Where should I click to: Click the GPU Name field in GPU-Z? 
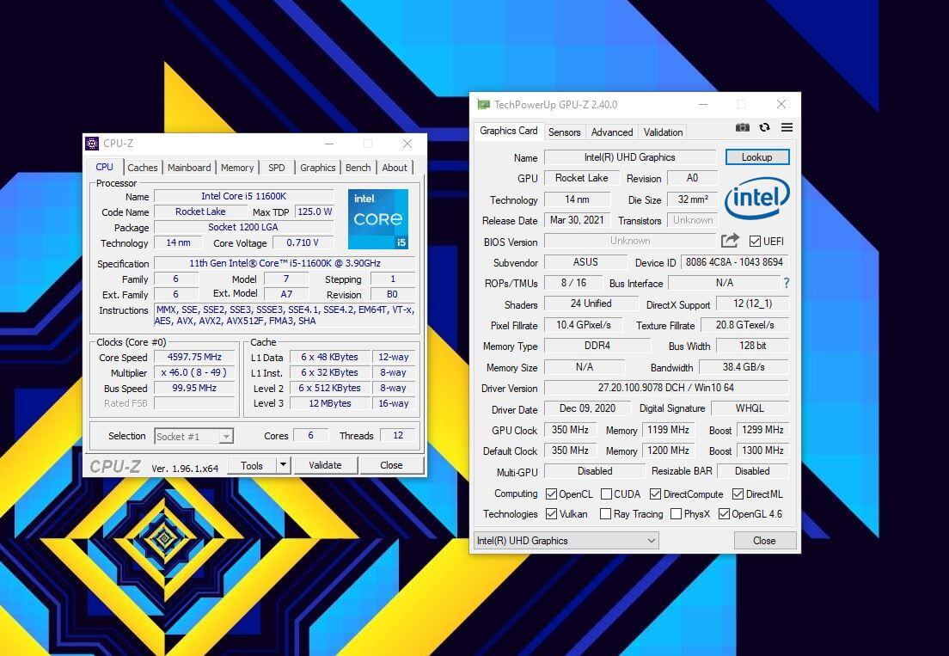(630, 157)
